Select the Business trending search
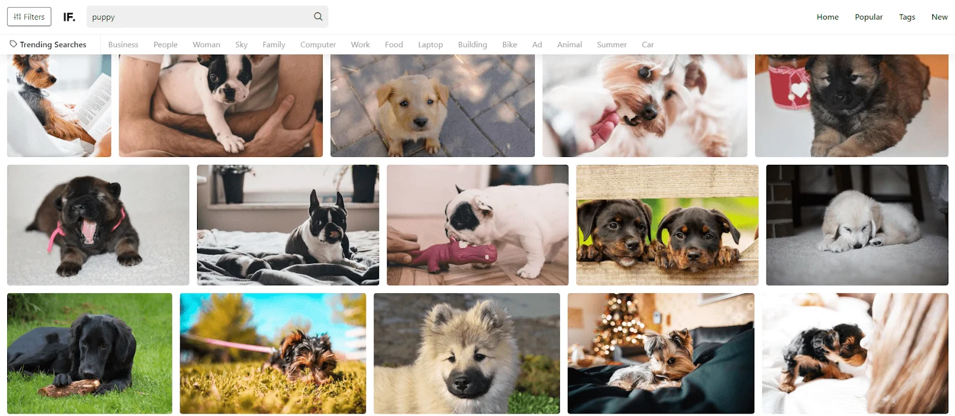The image size is (955, 416). click(x=123, y=45)
